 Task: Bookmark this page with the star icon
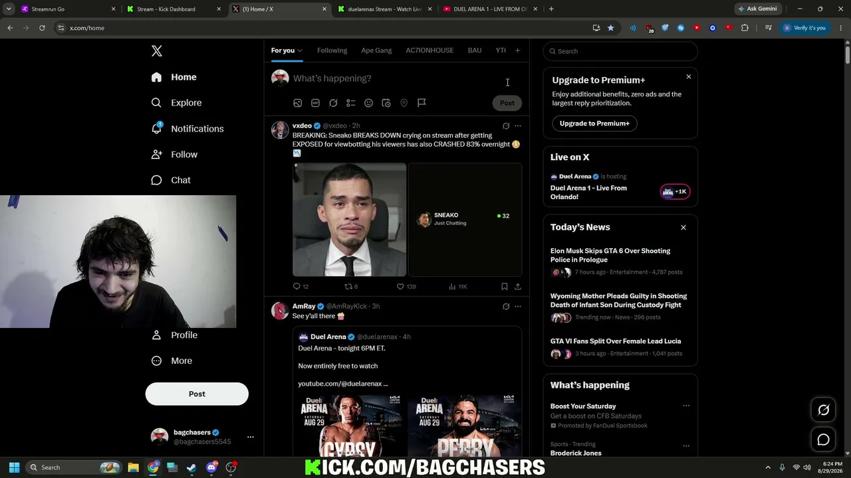coord(610,28)
